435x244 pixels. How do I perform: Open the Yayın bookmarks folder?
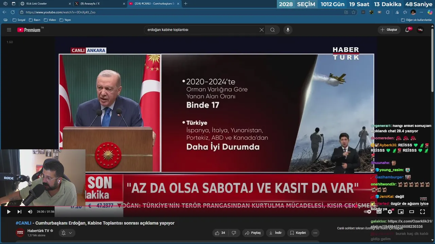point(65,20)
